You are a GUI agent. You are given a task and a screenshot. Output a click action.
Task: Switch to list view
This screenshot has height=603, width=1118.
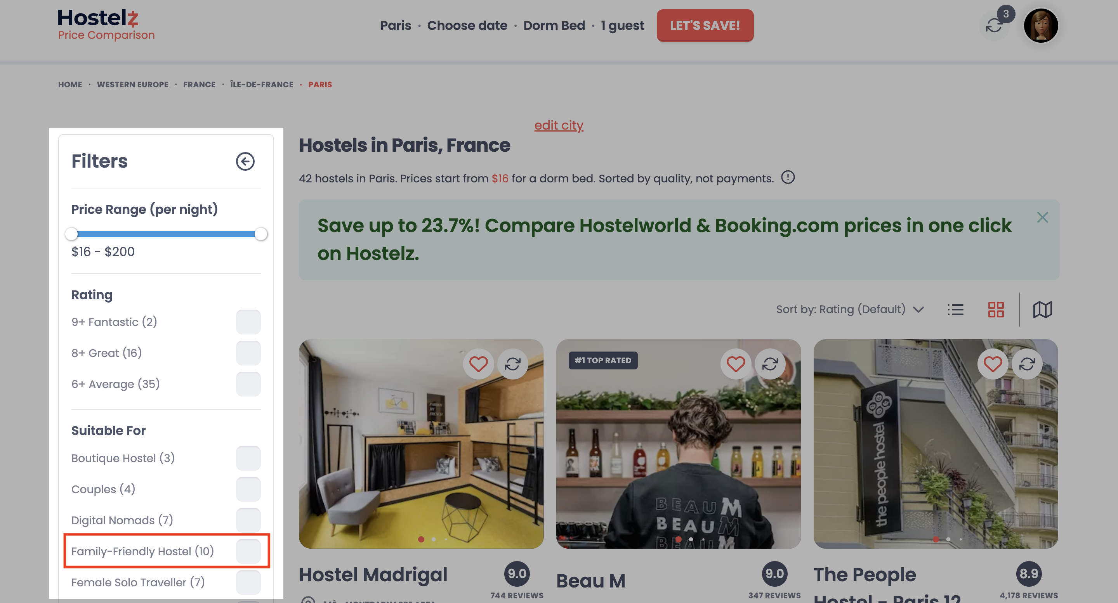tap(955, 310)
